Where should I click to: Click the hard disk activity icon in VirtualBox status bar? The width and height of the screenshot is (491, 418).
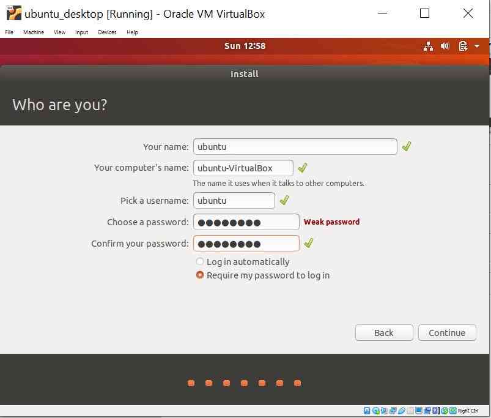[x=367, y=411]
